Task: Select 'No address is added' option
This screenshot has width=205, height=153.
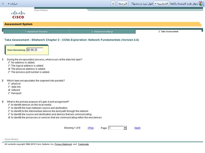Action: (9, 63)
